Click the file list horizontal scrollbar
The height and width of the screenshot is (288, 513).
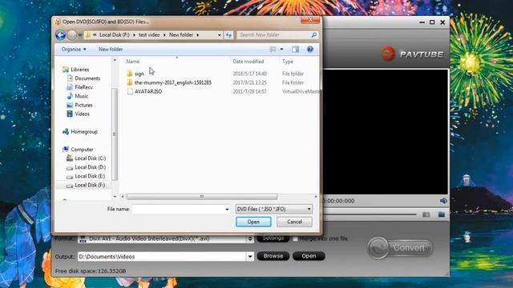click(x=202, y=196)
